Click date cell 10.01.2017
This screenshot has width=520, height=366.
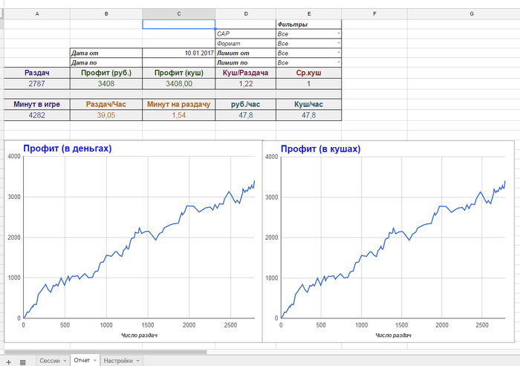coord(179,53)
